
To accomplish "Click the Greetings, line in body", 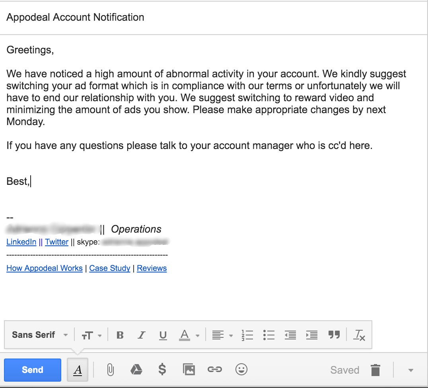I will click(x=30, y=50).
